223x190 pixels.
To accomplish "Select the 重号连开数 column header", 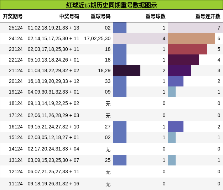I will coord(208,16).
